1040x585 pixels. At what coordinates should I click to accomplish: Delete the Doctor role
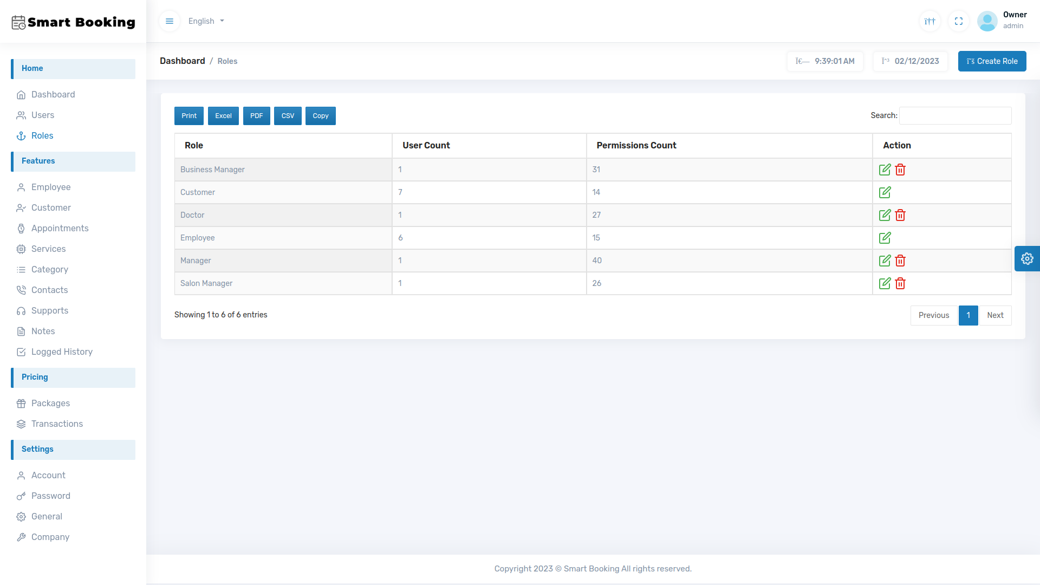[900, 215]
